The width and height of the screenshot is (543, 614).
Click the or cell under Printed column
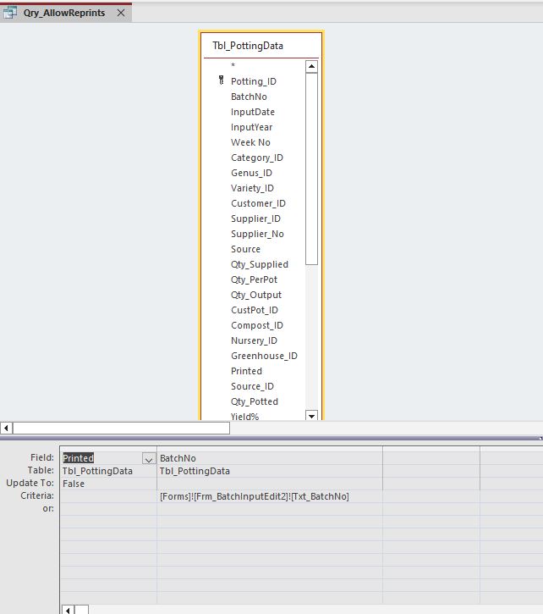(x=108, y=509)
